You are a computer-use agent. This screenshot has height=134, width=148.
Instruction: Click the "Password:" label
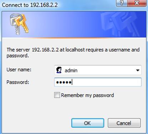(18, 82)
